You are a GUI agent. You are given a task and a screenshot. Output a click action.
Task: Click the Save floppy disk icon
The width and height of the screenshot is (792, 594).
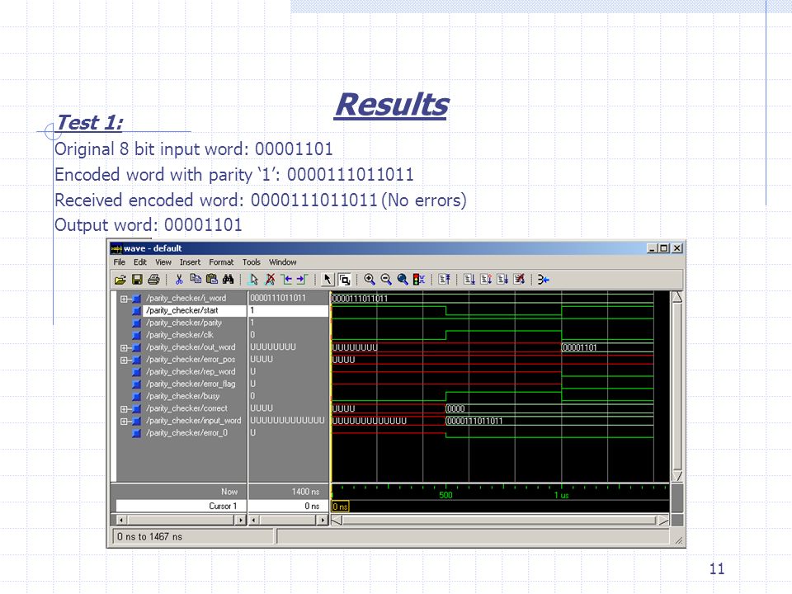point(137,280)
